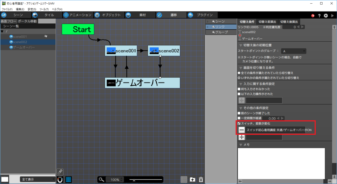Click the red record icon in the toolbar
The image size is (337, 184).
(313, 16)
